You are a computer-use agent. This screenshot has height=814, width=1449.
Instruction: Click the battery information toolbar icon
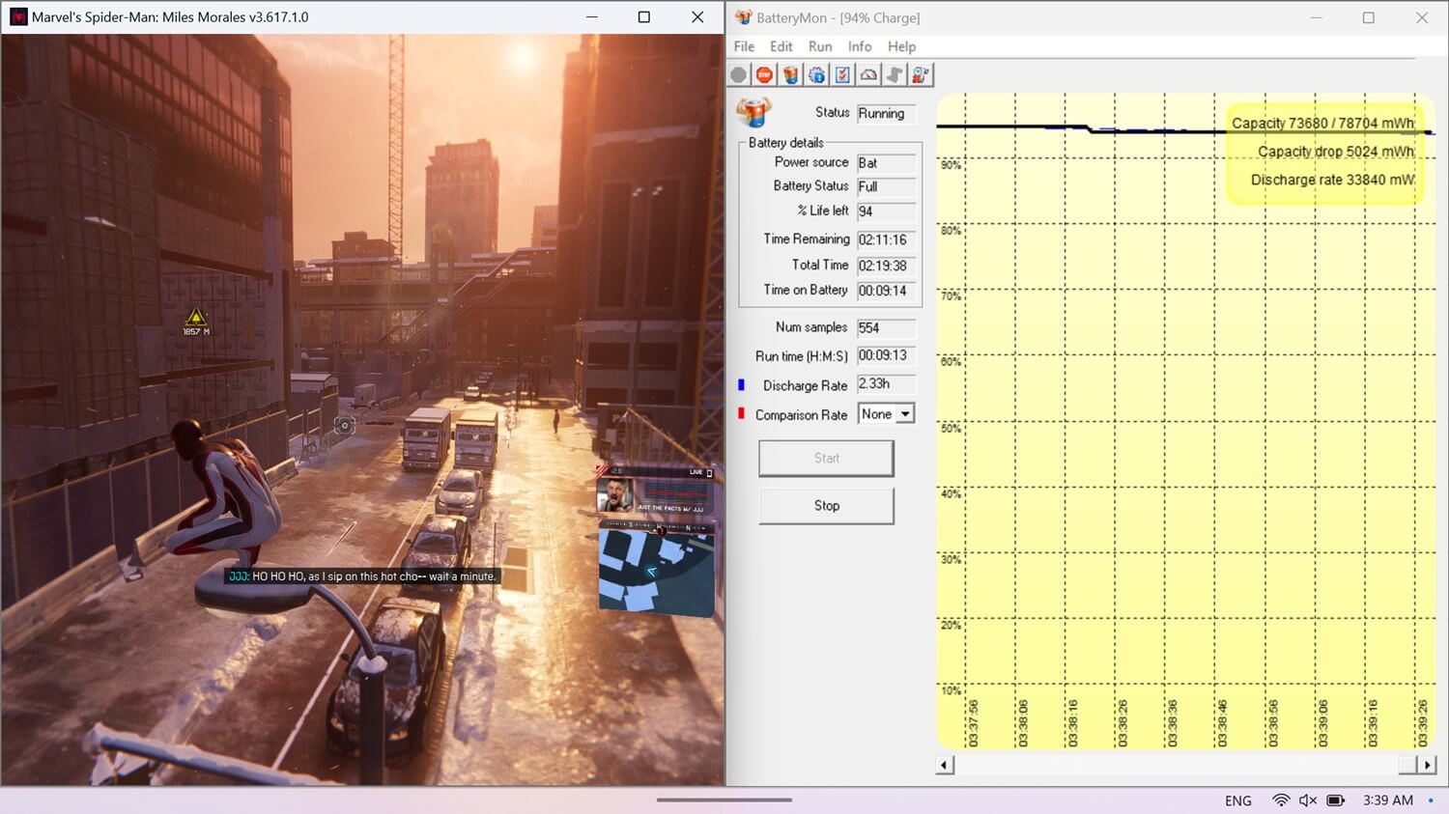(x=791, y=75)
